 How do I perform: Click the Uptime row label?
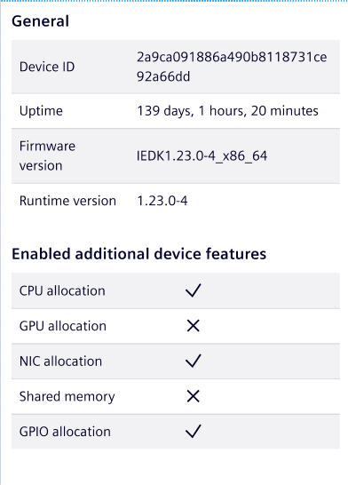(41, 111)
